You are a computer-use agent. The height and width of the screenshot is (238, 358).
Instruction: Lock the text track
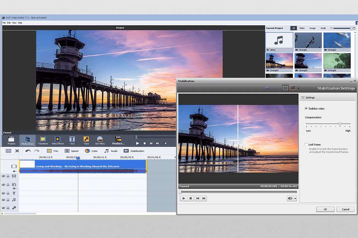8,193
